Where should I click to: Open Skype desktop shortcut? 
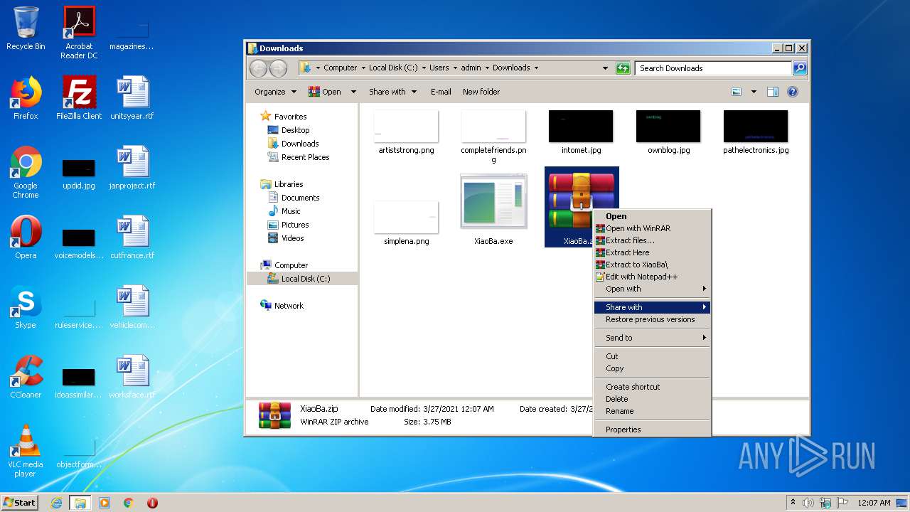26,307
